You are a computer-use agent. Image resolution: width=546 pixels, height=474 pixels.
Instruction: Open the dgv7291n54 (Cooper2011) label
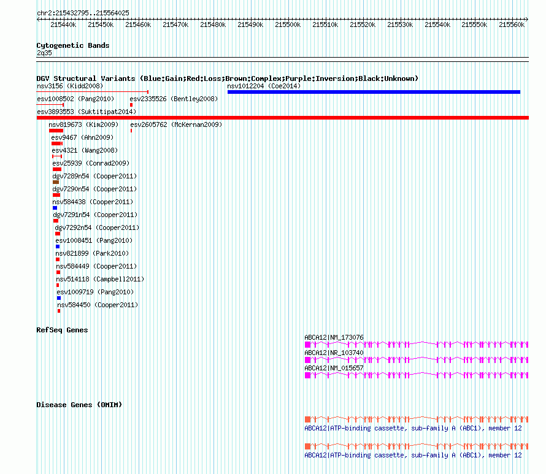tap(95, 215)
